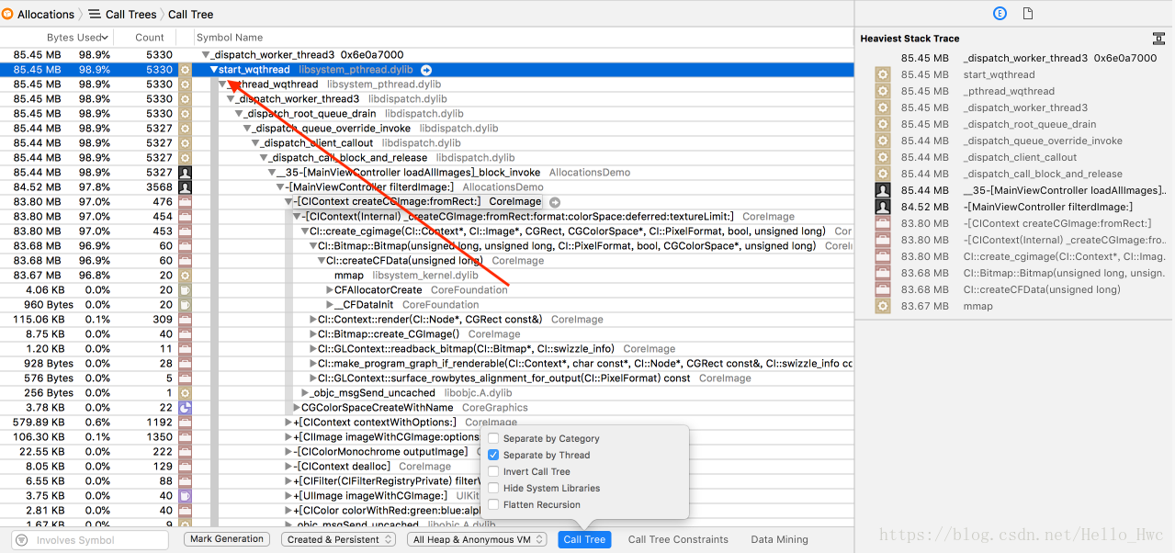
Task: Select CI::GLContext::readback_bitmap row
Action: point(426,349)
